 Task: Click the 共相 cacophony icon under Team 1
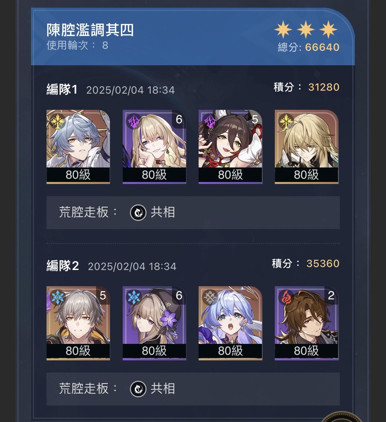pos(138,213)
